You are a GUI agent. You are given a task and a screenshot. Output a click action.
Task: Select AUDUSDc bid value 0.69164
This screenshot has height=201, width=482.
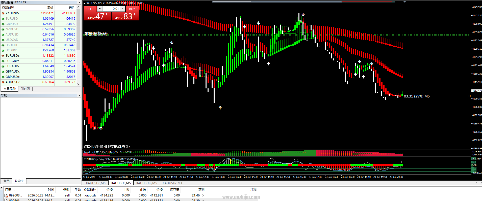[x=48, y=82]
